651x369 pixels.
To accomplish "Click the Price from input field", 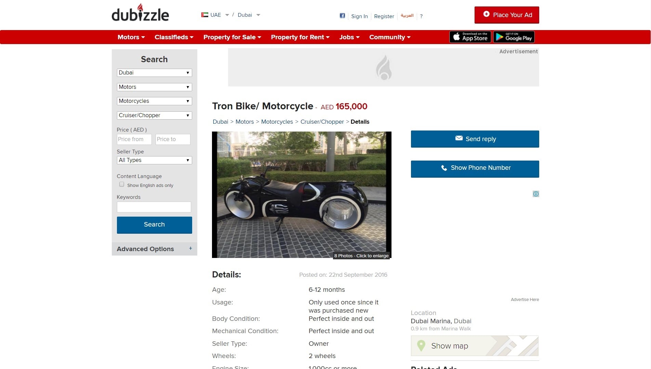I will click(x=134, y=139).
